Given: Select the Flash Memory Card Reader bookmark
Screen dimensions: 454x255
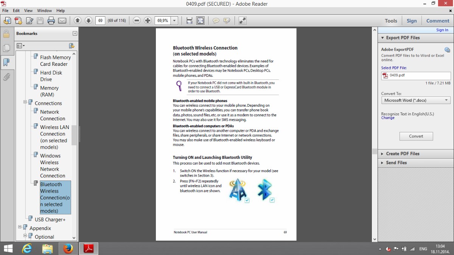Looking at the screenshot, I should point(55,61).
